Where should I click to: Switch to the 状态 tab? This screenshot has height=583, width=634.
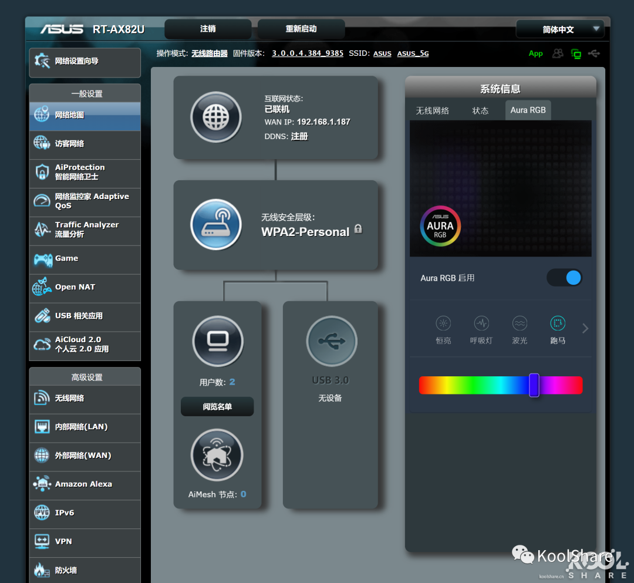(480, 111)
